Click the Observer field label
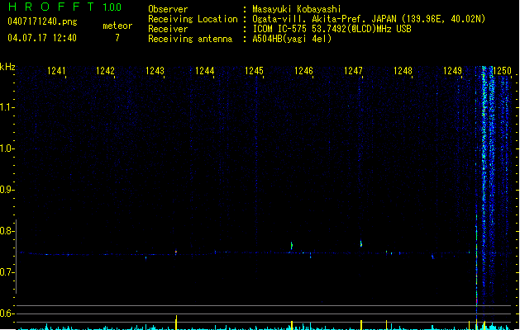This screenshot has height=330, width=520. tap(168, 9)
